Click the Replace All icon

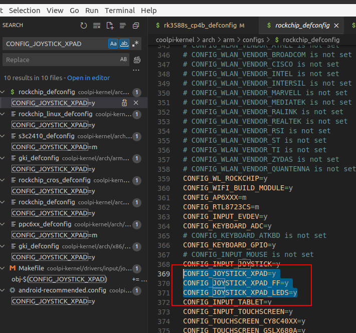pos(137,60)
